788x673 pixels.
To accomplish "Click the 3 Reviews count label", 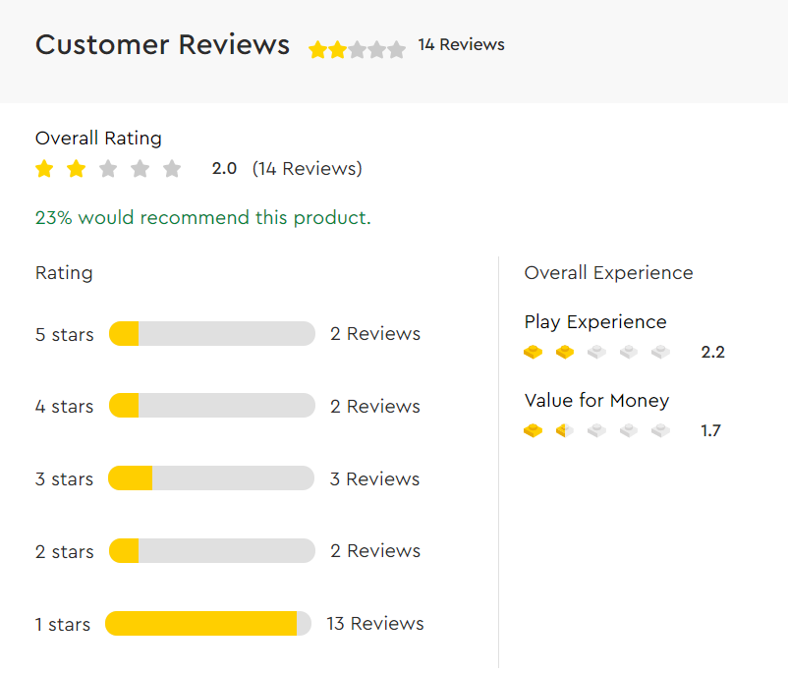I will [x=375, y=479].
